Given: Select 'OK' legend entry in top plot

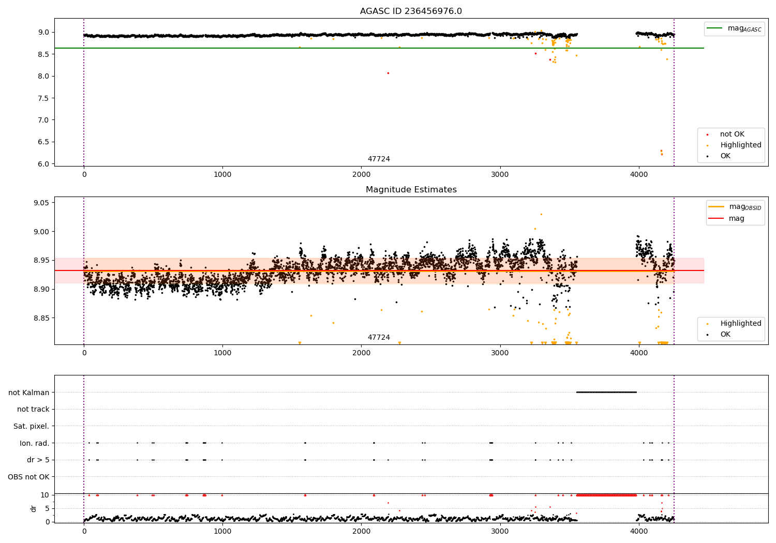Looking at the screenshot, I should pos(725,156).
